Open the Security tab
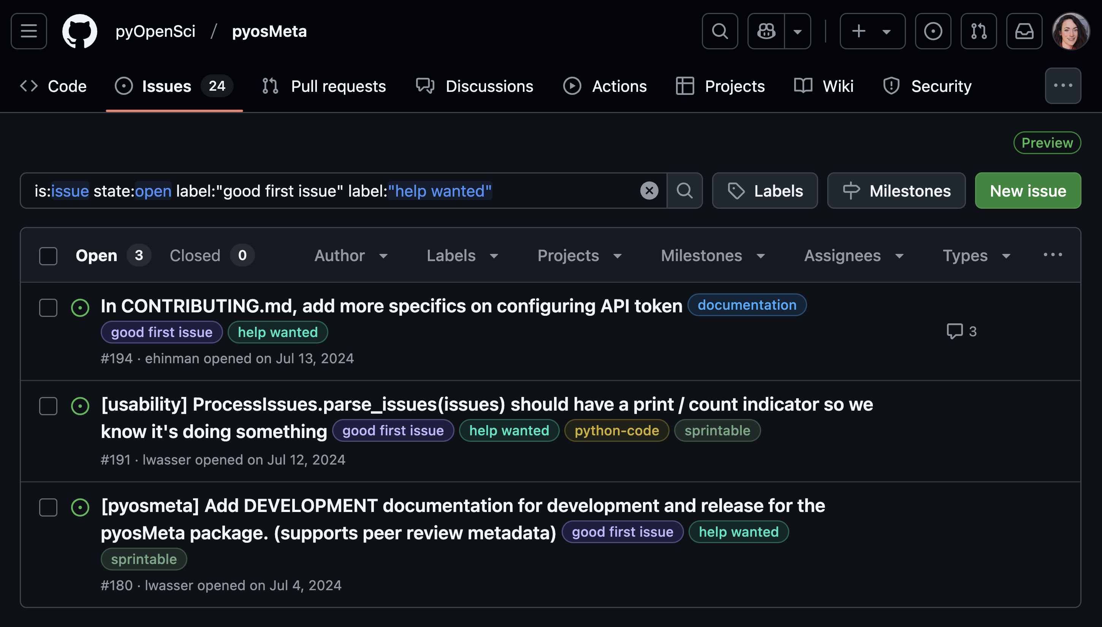1102x627 pixels. pyautogui.click(x=927, y=86)
